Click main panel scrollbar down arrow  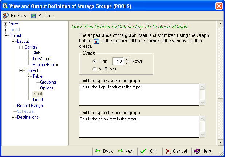(220, 142)
